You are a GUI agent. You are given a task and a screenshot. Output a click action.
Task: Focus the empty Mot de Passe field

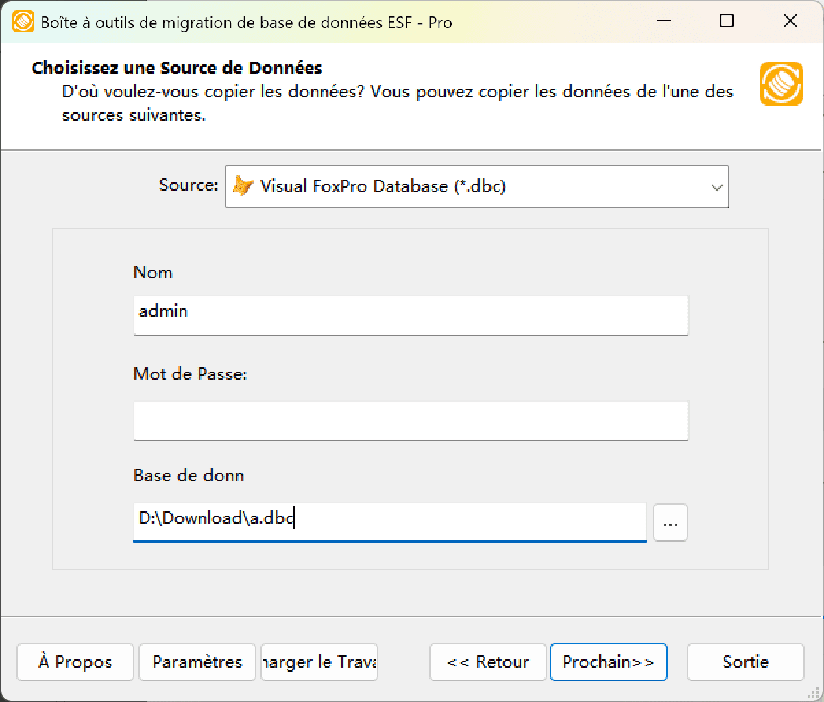[410, 420]
